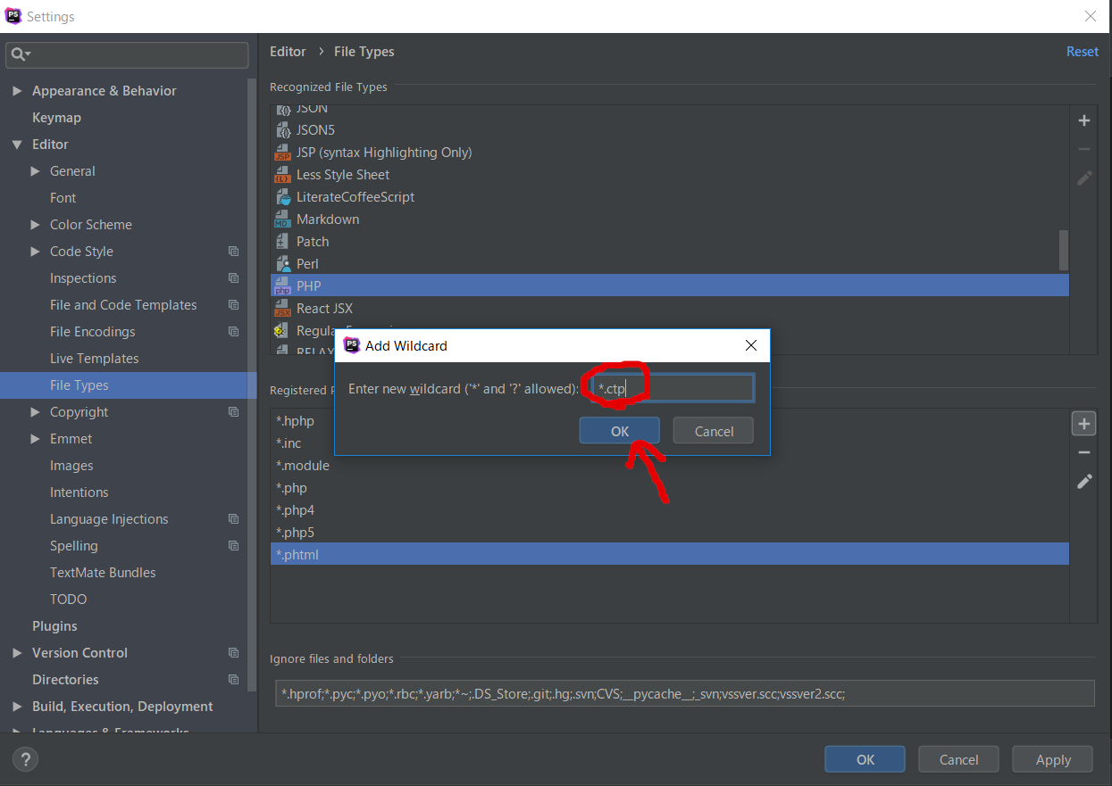Click the Editor breadcrumb
This screenshot has width=1112, height=786.
288,52
